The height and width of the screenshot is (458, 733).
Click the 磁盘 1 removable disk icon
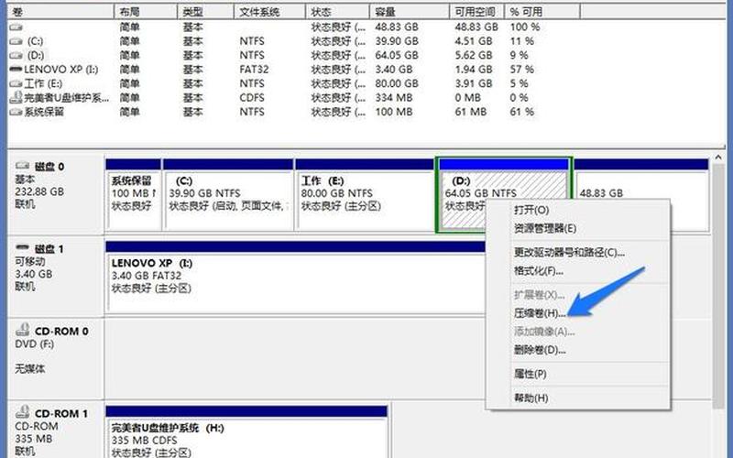(x=22, y=247)
